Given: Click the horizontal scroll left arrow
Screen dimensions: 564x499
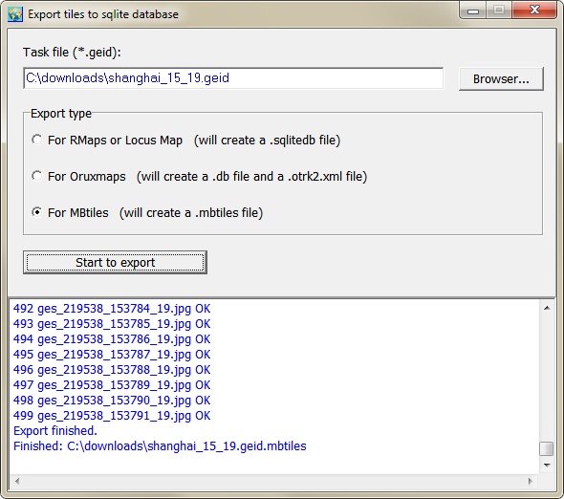Looking at the screenshot, I should point(17,481).
